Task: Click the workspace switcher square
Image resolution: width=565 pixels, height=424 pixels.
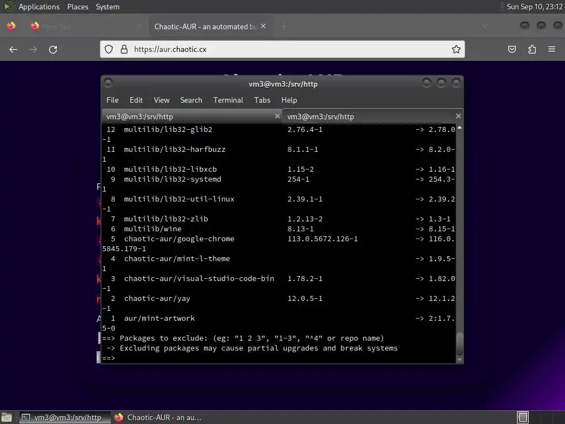Action: (523, 417)
